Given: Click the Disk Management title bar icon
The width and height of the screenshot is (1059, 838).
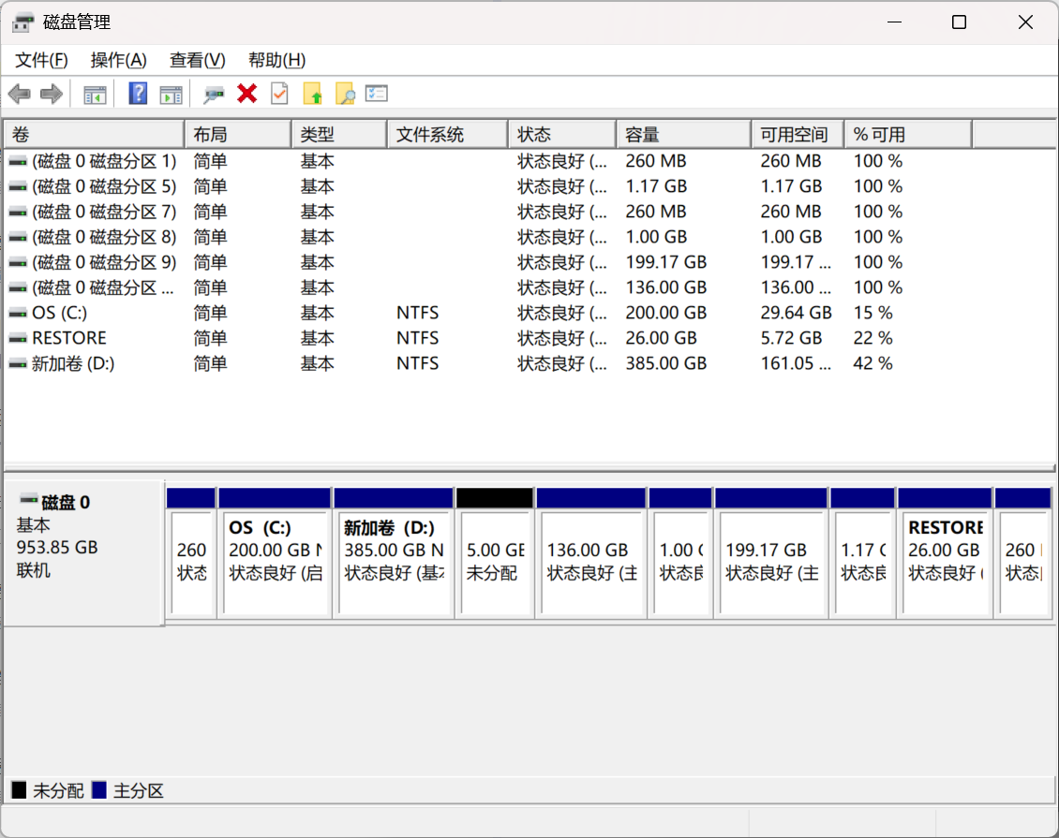Looking at the screenshot, I should (22, 22).
